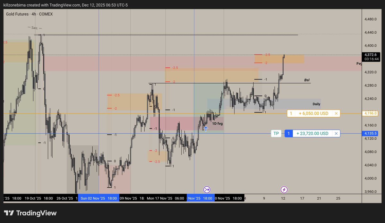Screen dimensions: 385x223
Task: Click the 4,320.0 price axis label
Action: point(371,72)
